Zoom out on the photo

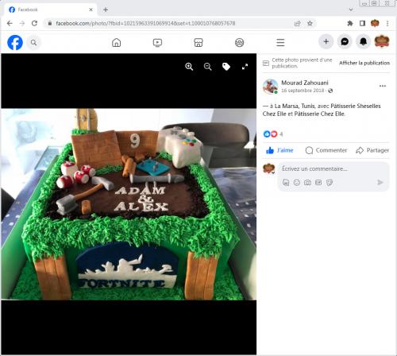[208, 67]
